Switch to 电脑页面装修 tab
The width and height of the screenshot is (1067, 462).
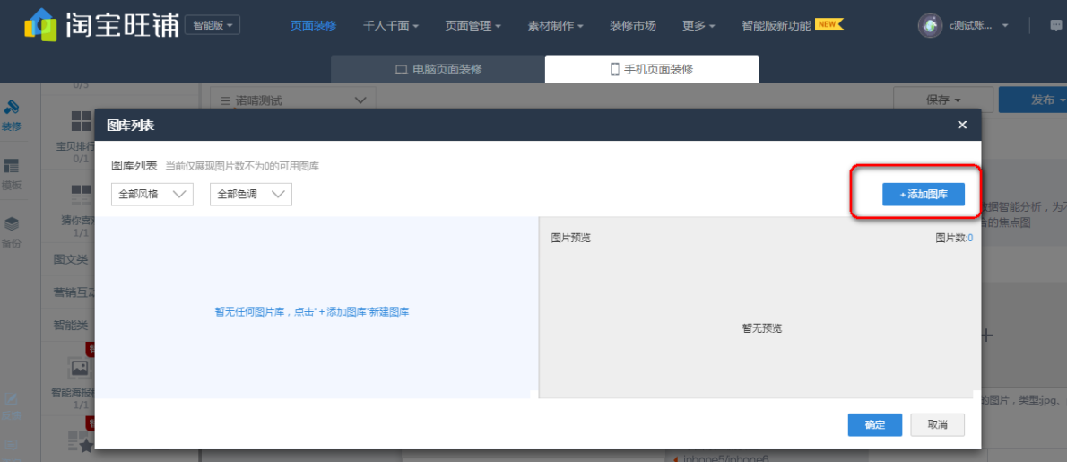point(438,69)
